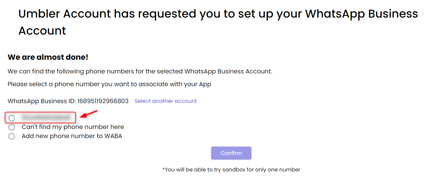Click the "Add new phone number to WABA" label
The width and height of the screenshot is (425, 179).
click(x=72, y=136)
